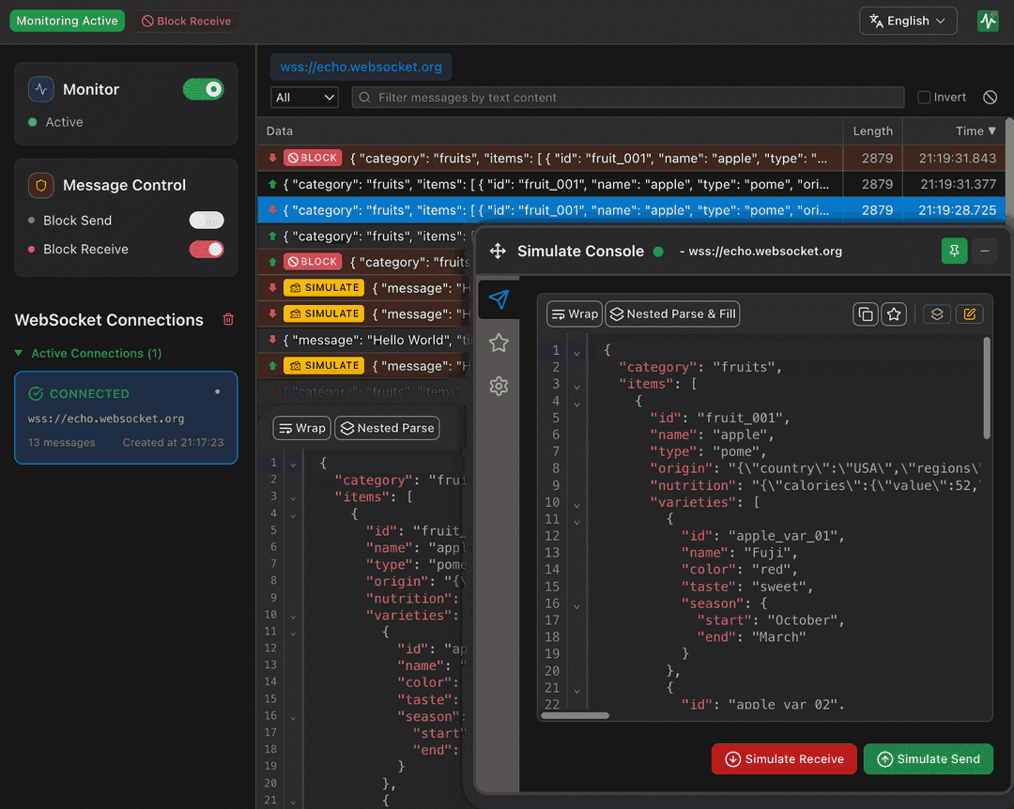Image resolution: width=1014 pixels, height=809 pixels.
Task: Disable the Block Receive switch
Action: coord(207,249)
